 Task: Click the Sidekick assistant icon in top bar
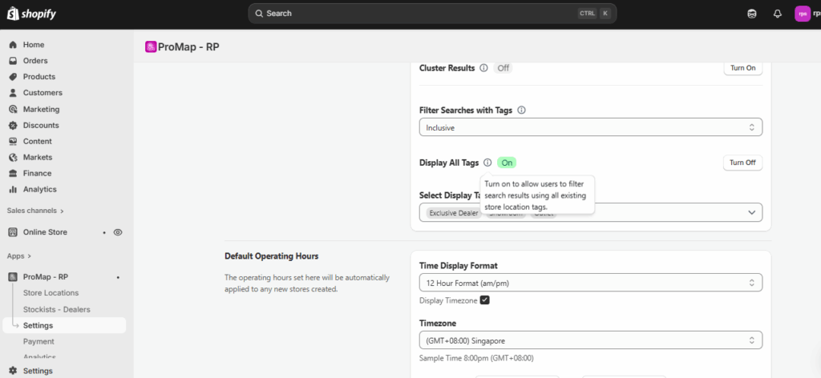(751, 14)
